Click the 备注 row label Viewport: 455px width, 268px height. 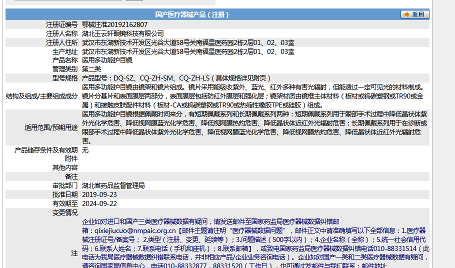coord(71,176)
